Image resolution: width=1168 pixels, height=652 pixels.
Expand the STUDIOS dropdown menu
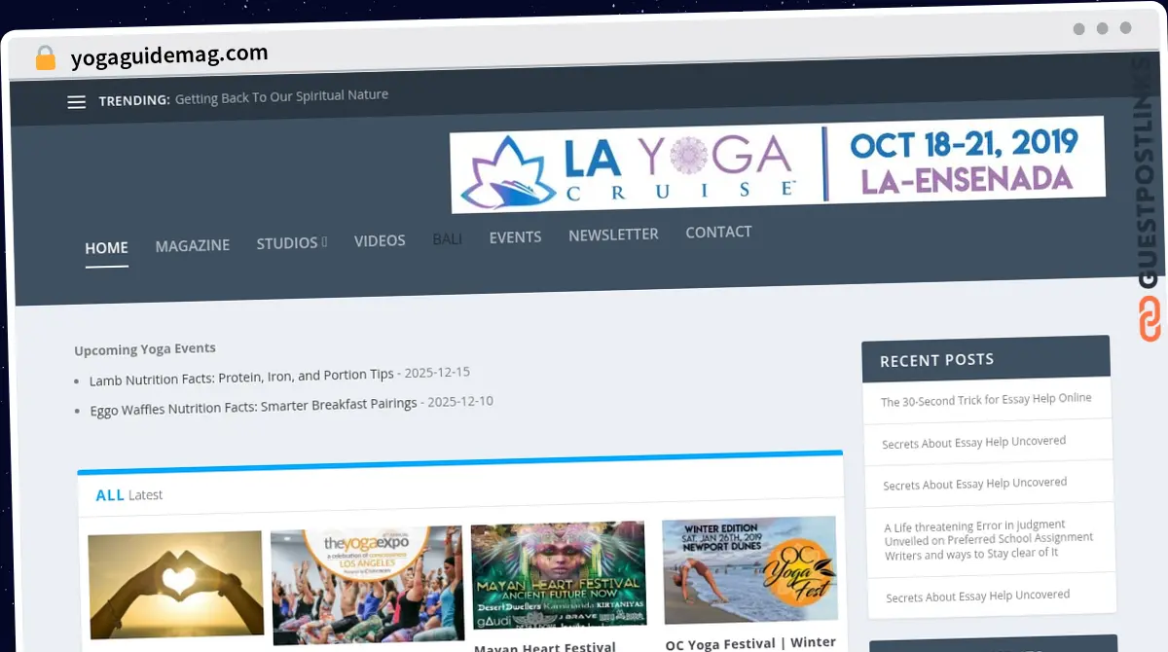coord(291,242)
